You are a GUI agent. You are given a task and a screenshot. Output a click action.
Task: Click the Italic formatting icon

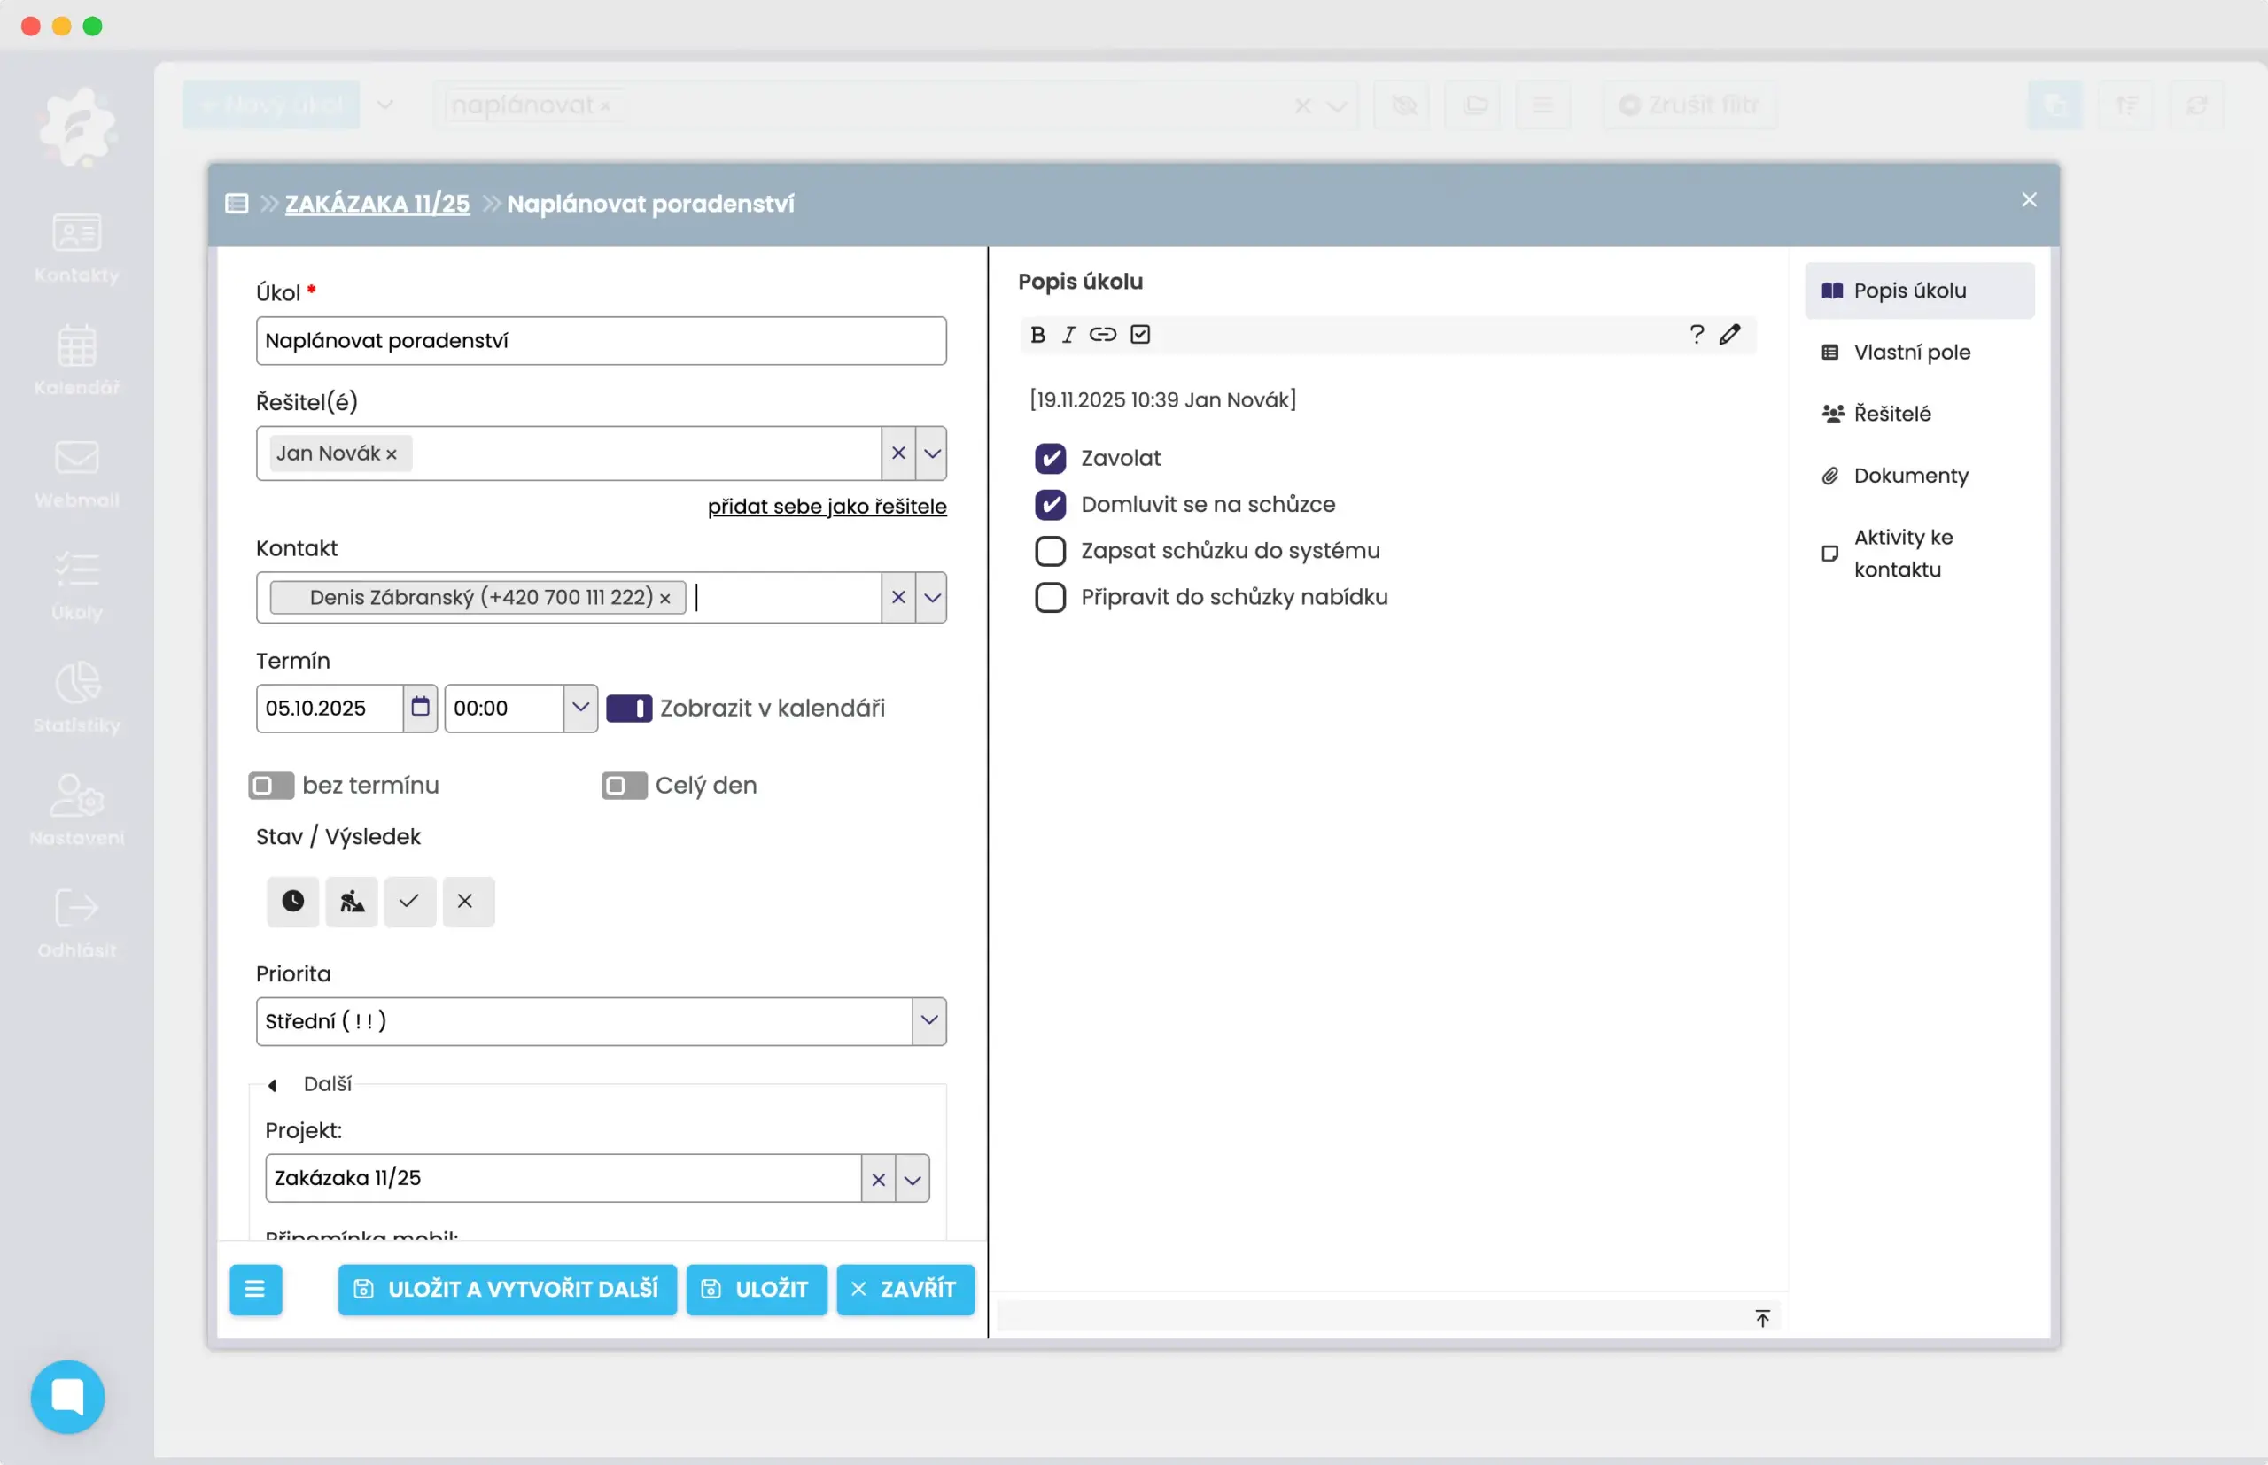click(1068, 335)
